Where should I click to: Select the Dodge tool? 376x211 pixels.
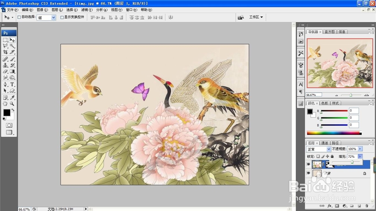[12, 77]
